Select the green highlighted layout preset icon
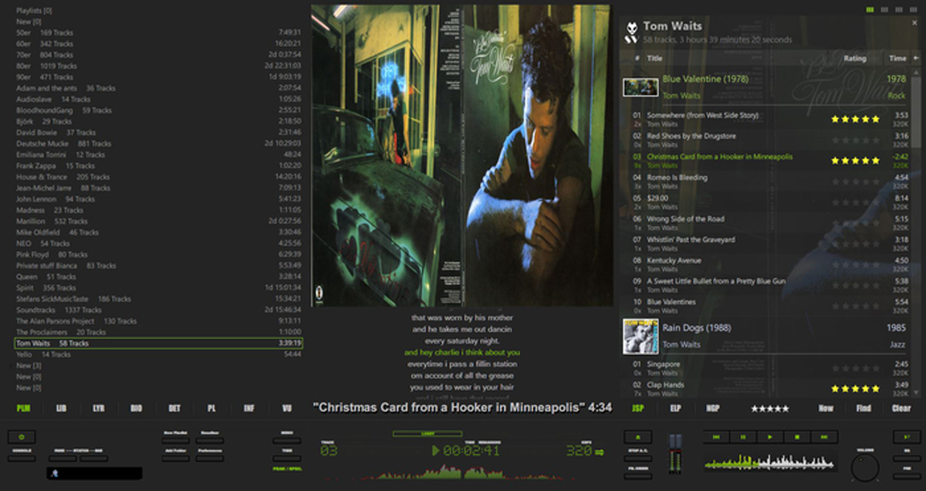 tap(870, 10)
